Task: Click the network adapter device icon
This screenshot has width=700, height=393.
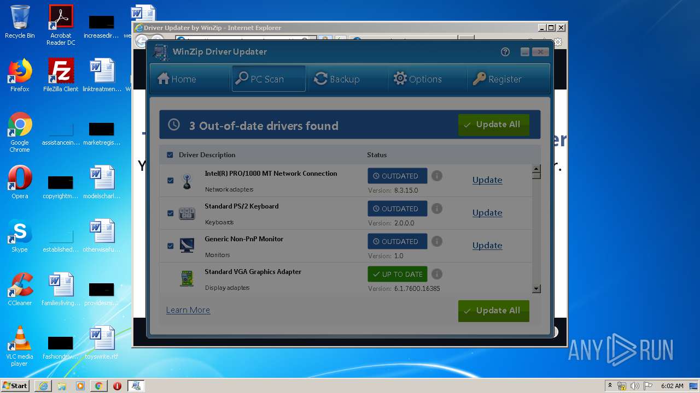Action: [x=187, y=181]
